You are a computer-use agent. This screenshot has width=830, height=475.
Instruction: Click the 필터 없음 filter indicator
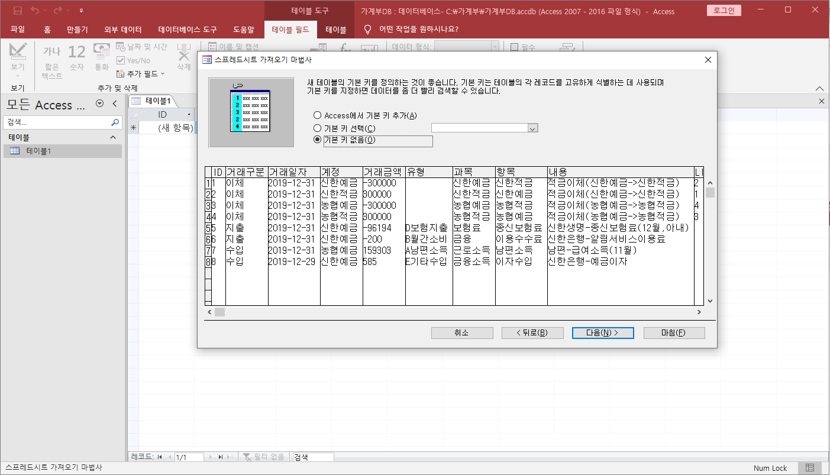pos(264,457)
